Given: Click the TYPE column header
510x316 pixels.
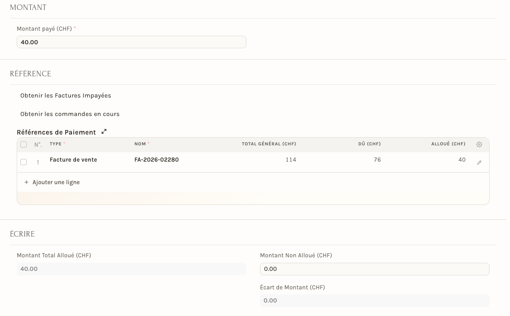Looking at the screenshot, I should [56, 144].
